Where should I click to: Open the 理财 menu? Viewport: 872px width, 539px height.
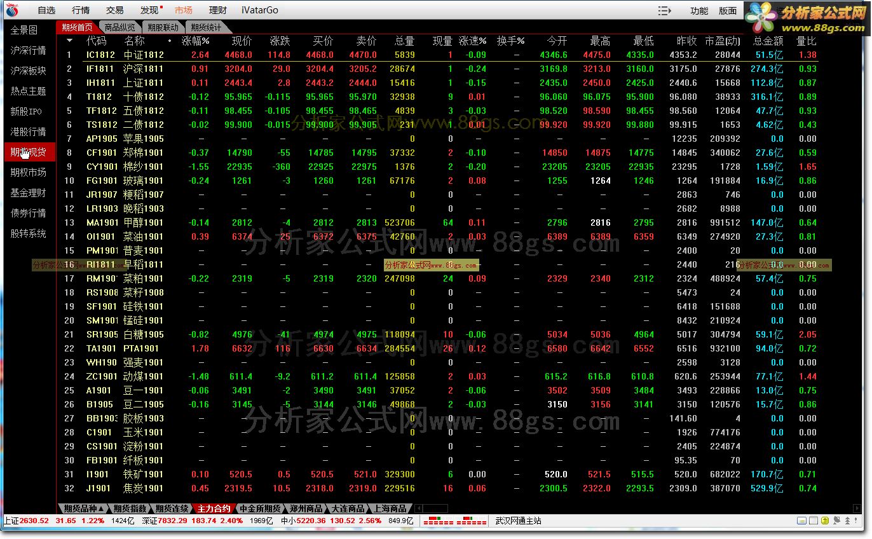218,10
